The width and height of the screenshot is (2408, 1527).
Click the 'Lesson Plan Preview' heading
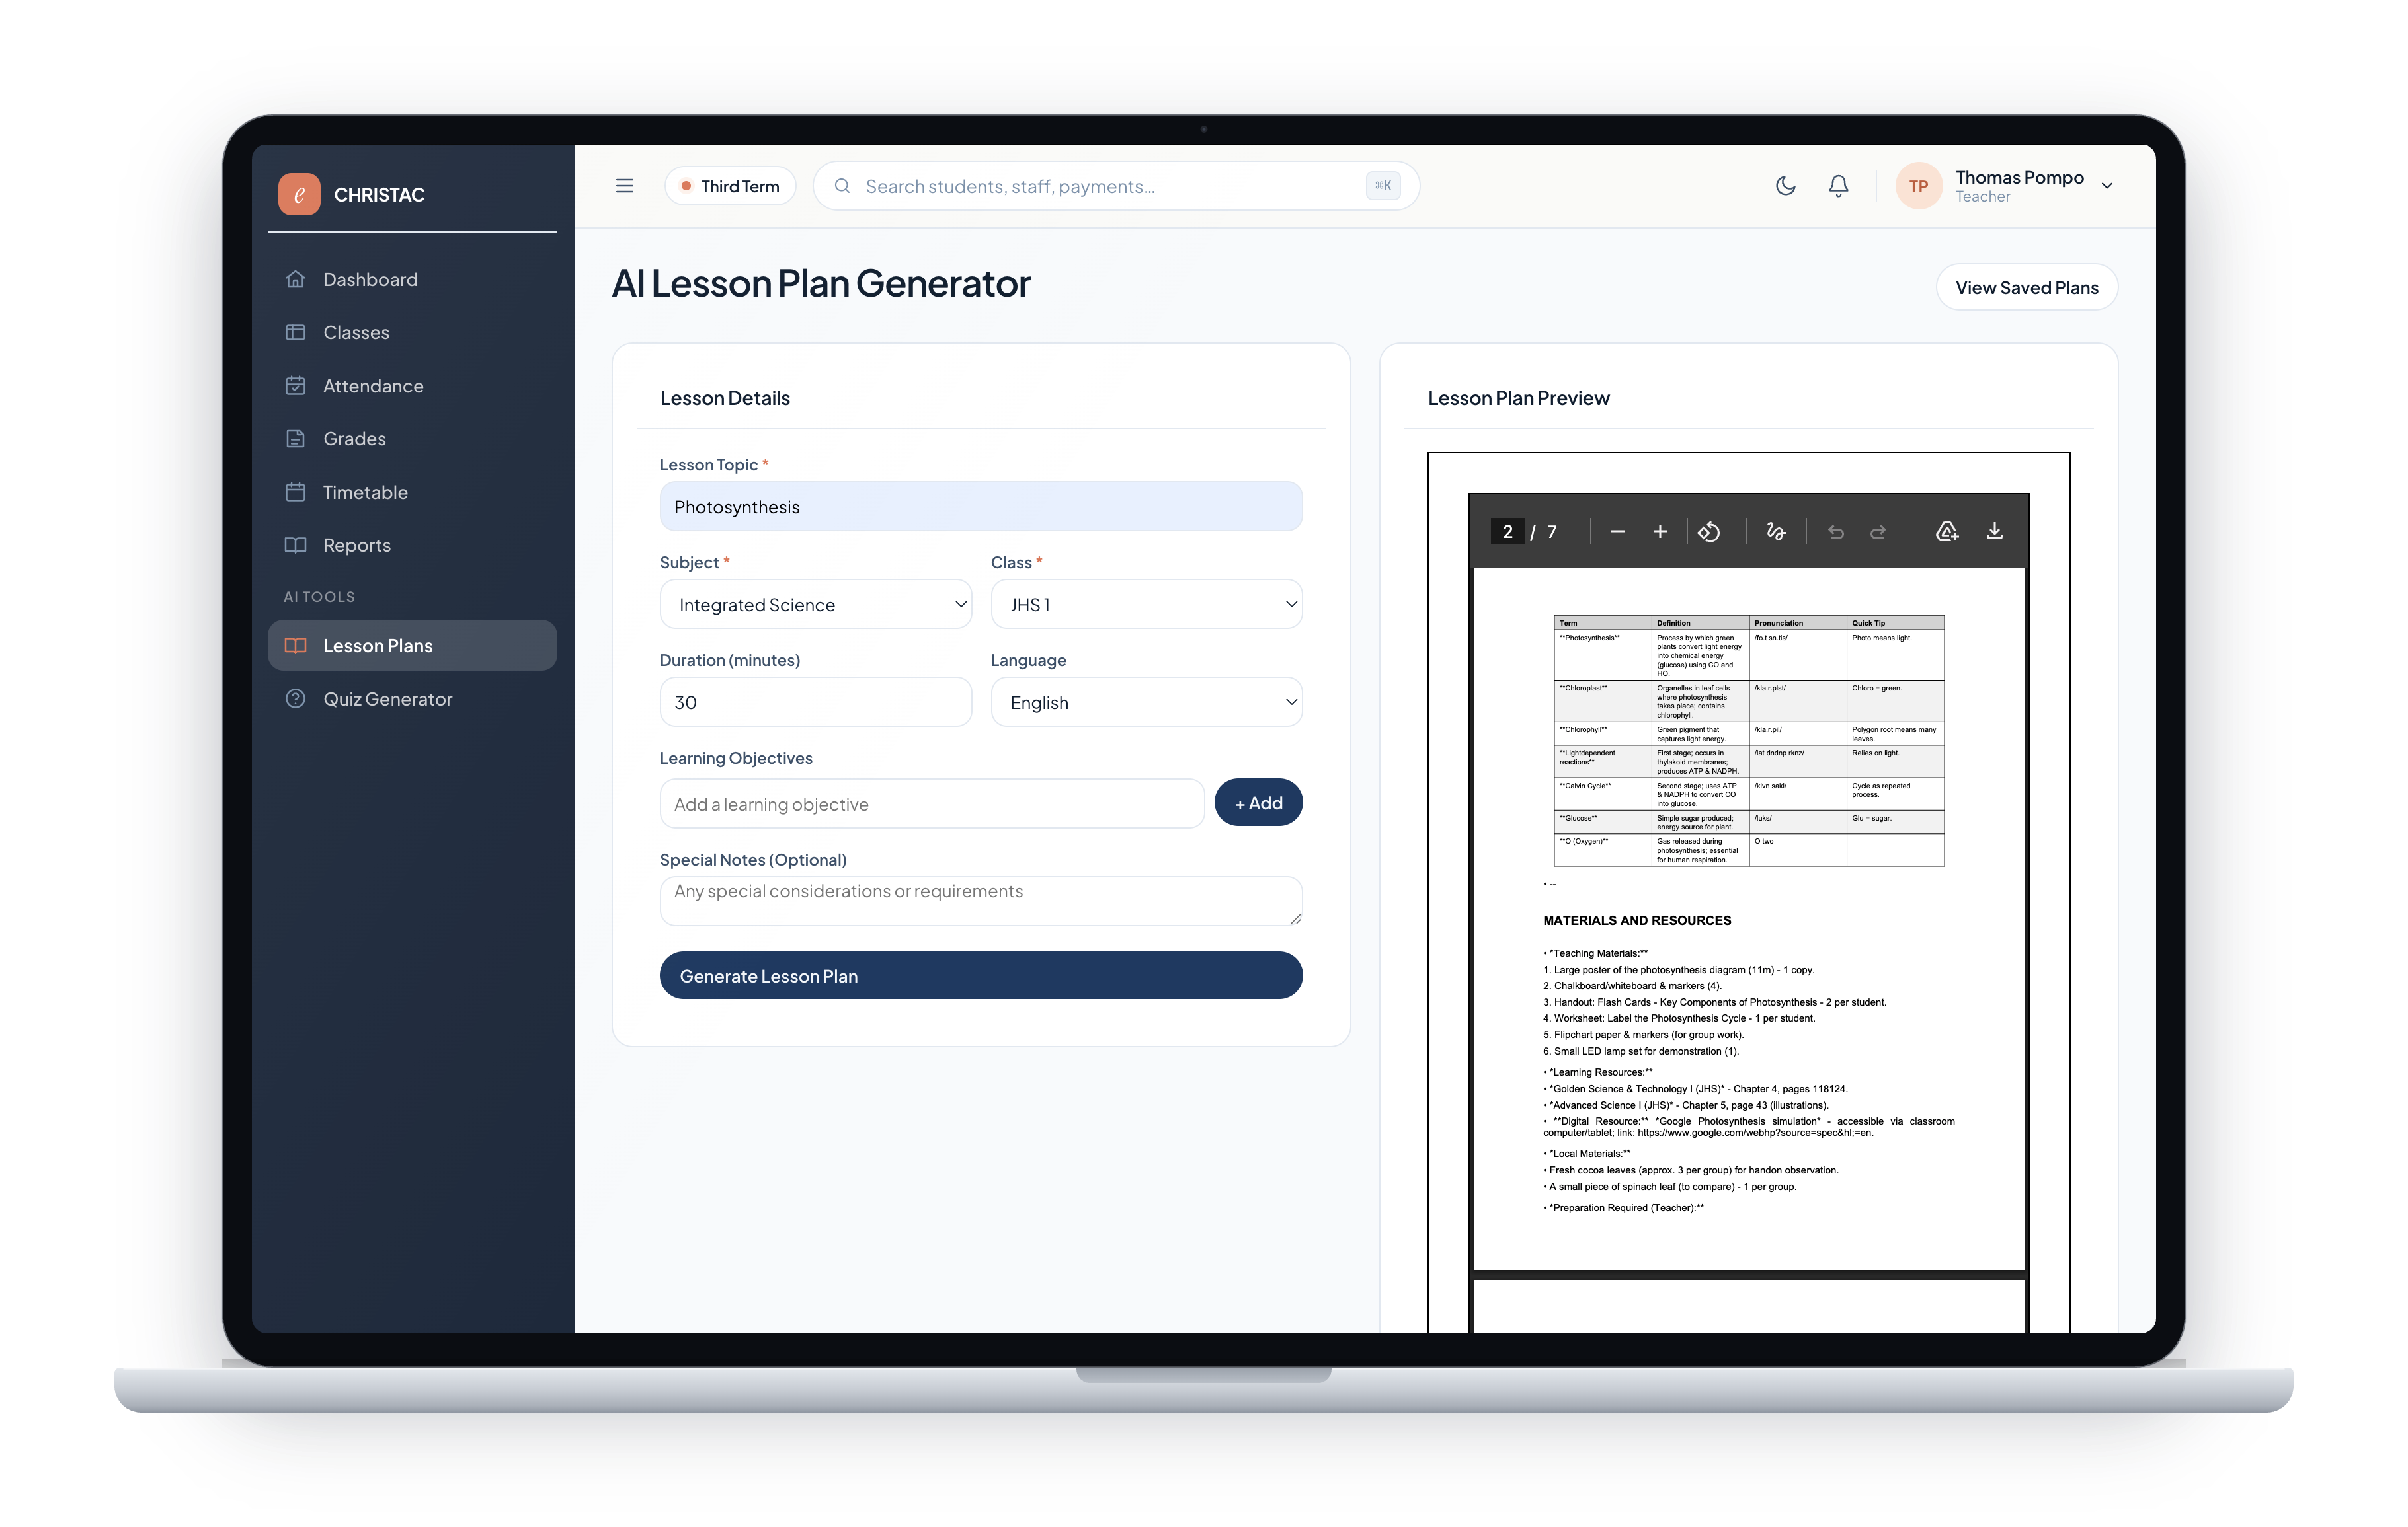1518,398
